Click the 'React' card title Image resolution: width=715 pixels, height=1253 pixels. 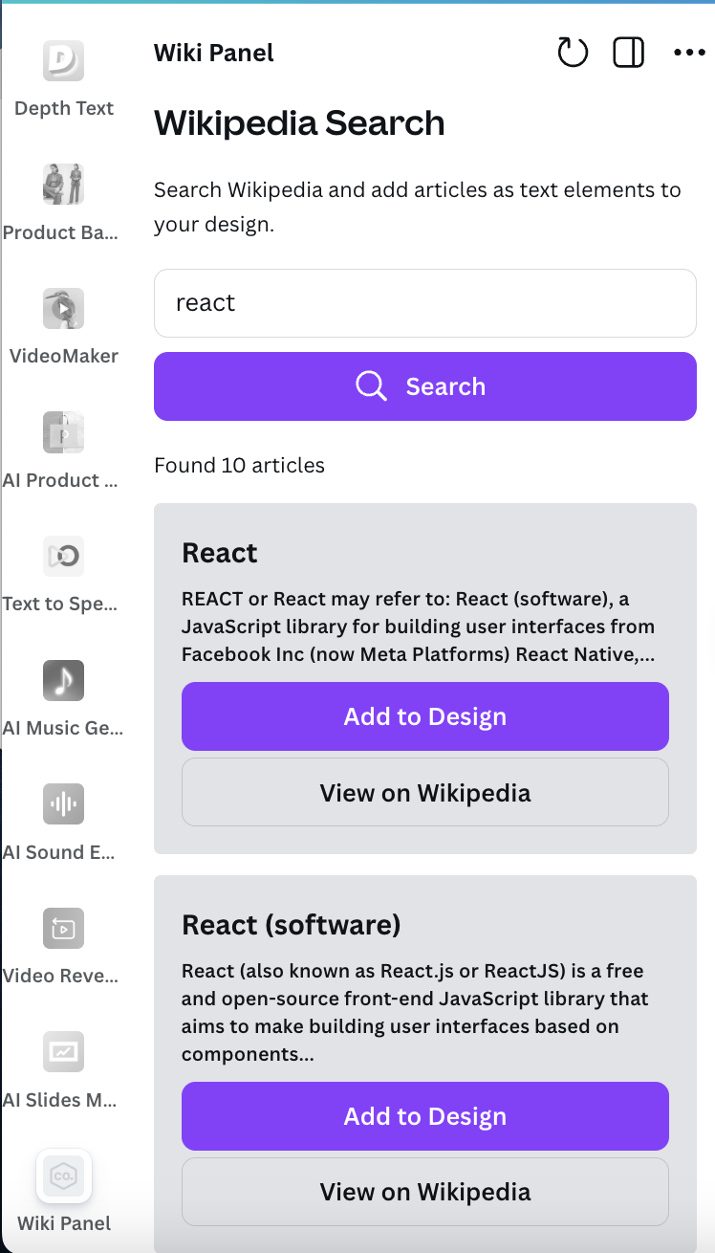click(x=220, y=554)
